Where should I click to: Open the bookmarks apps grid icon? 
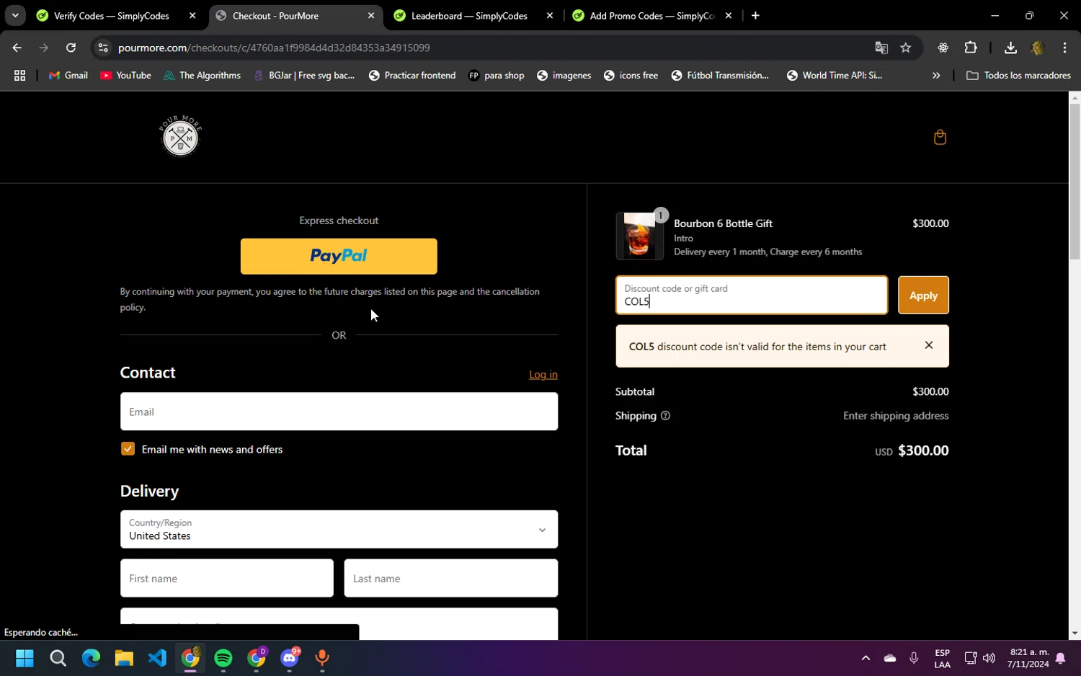(x=19, y=75)
